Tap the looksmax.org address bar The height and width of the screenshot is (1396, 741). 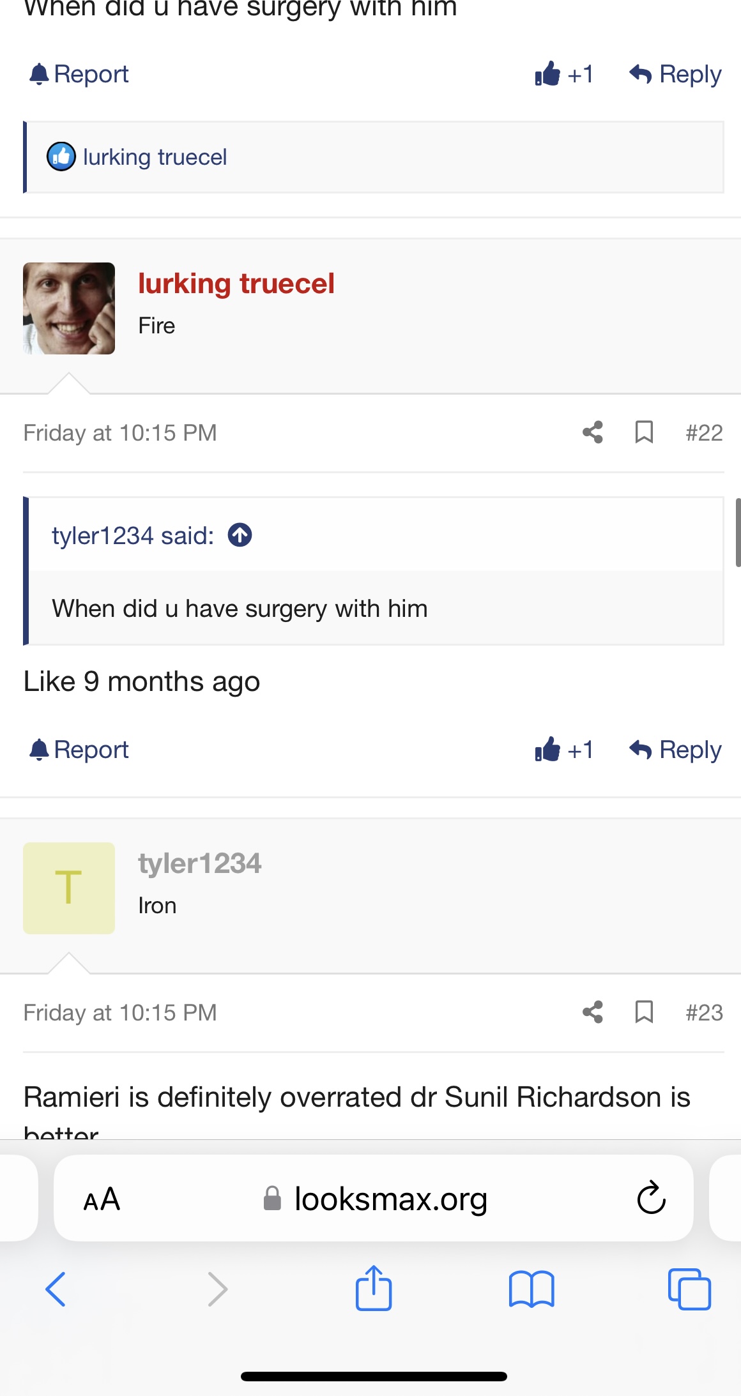[390, 1199]
